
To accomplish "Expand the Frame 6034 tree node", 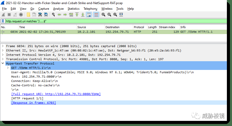I will [3, 46].
